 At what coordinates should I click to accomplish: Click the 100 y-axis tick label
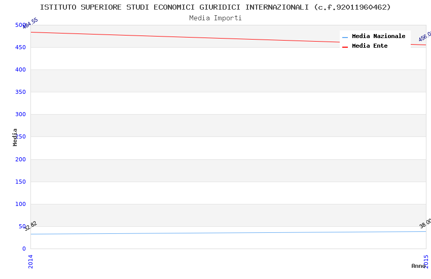coord(20,204)
